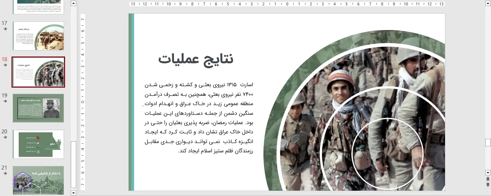Click slide number 17 in the thumbnail pane

click(x=4, y=23)
